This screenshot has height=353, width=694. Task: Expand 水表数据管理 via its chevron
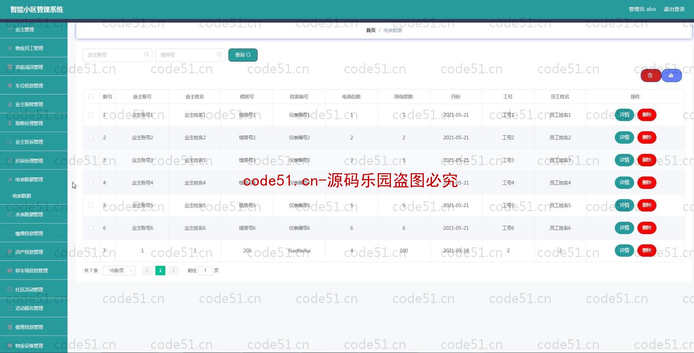point(59,214)
